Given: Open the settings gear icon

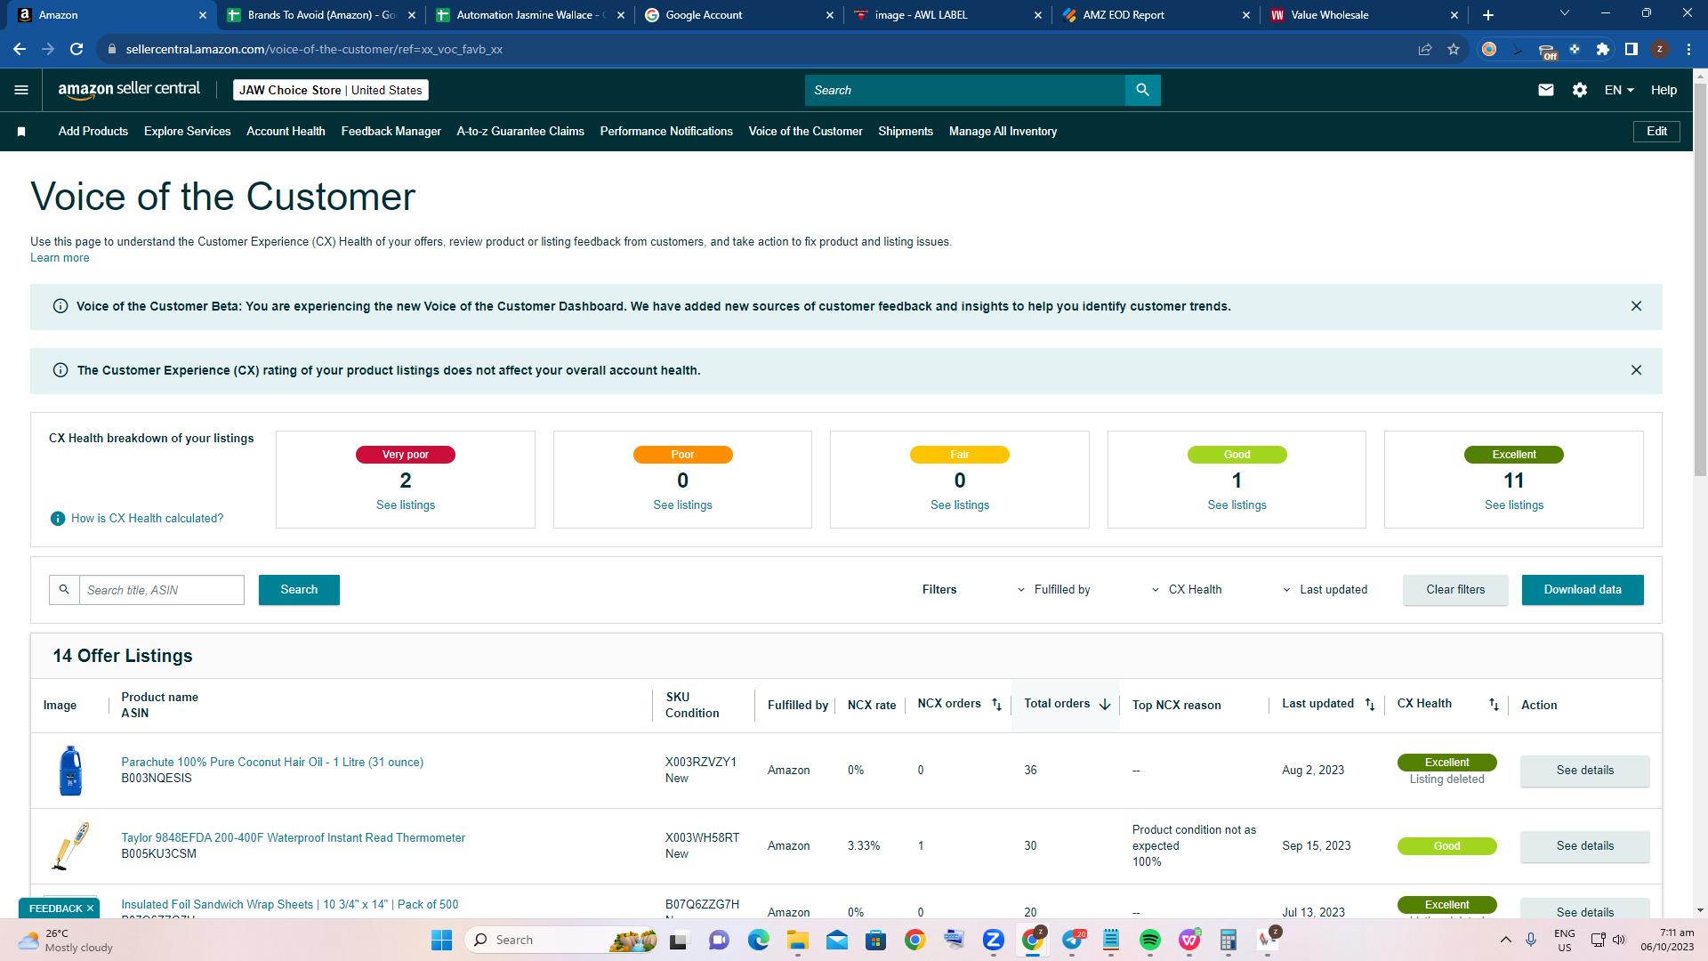Looking at the screenshot, I should pyautogui.click(x=1580, y=90).
